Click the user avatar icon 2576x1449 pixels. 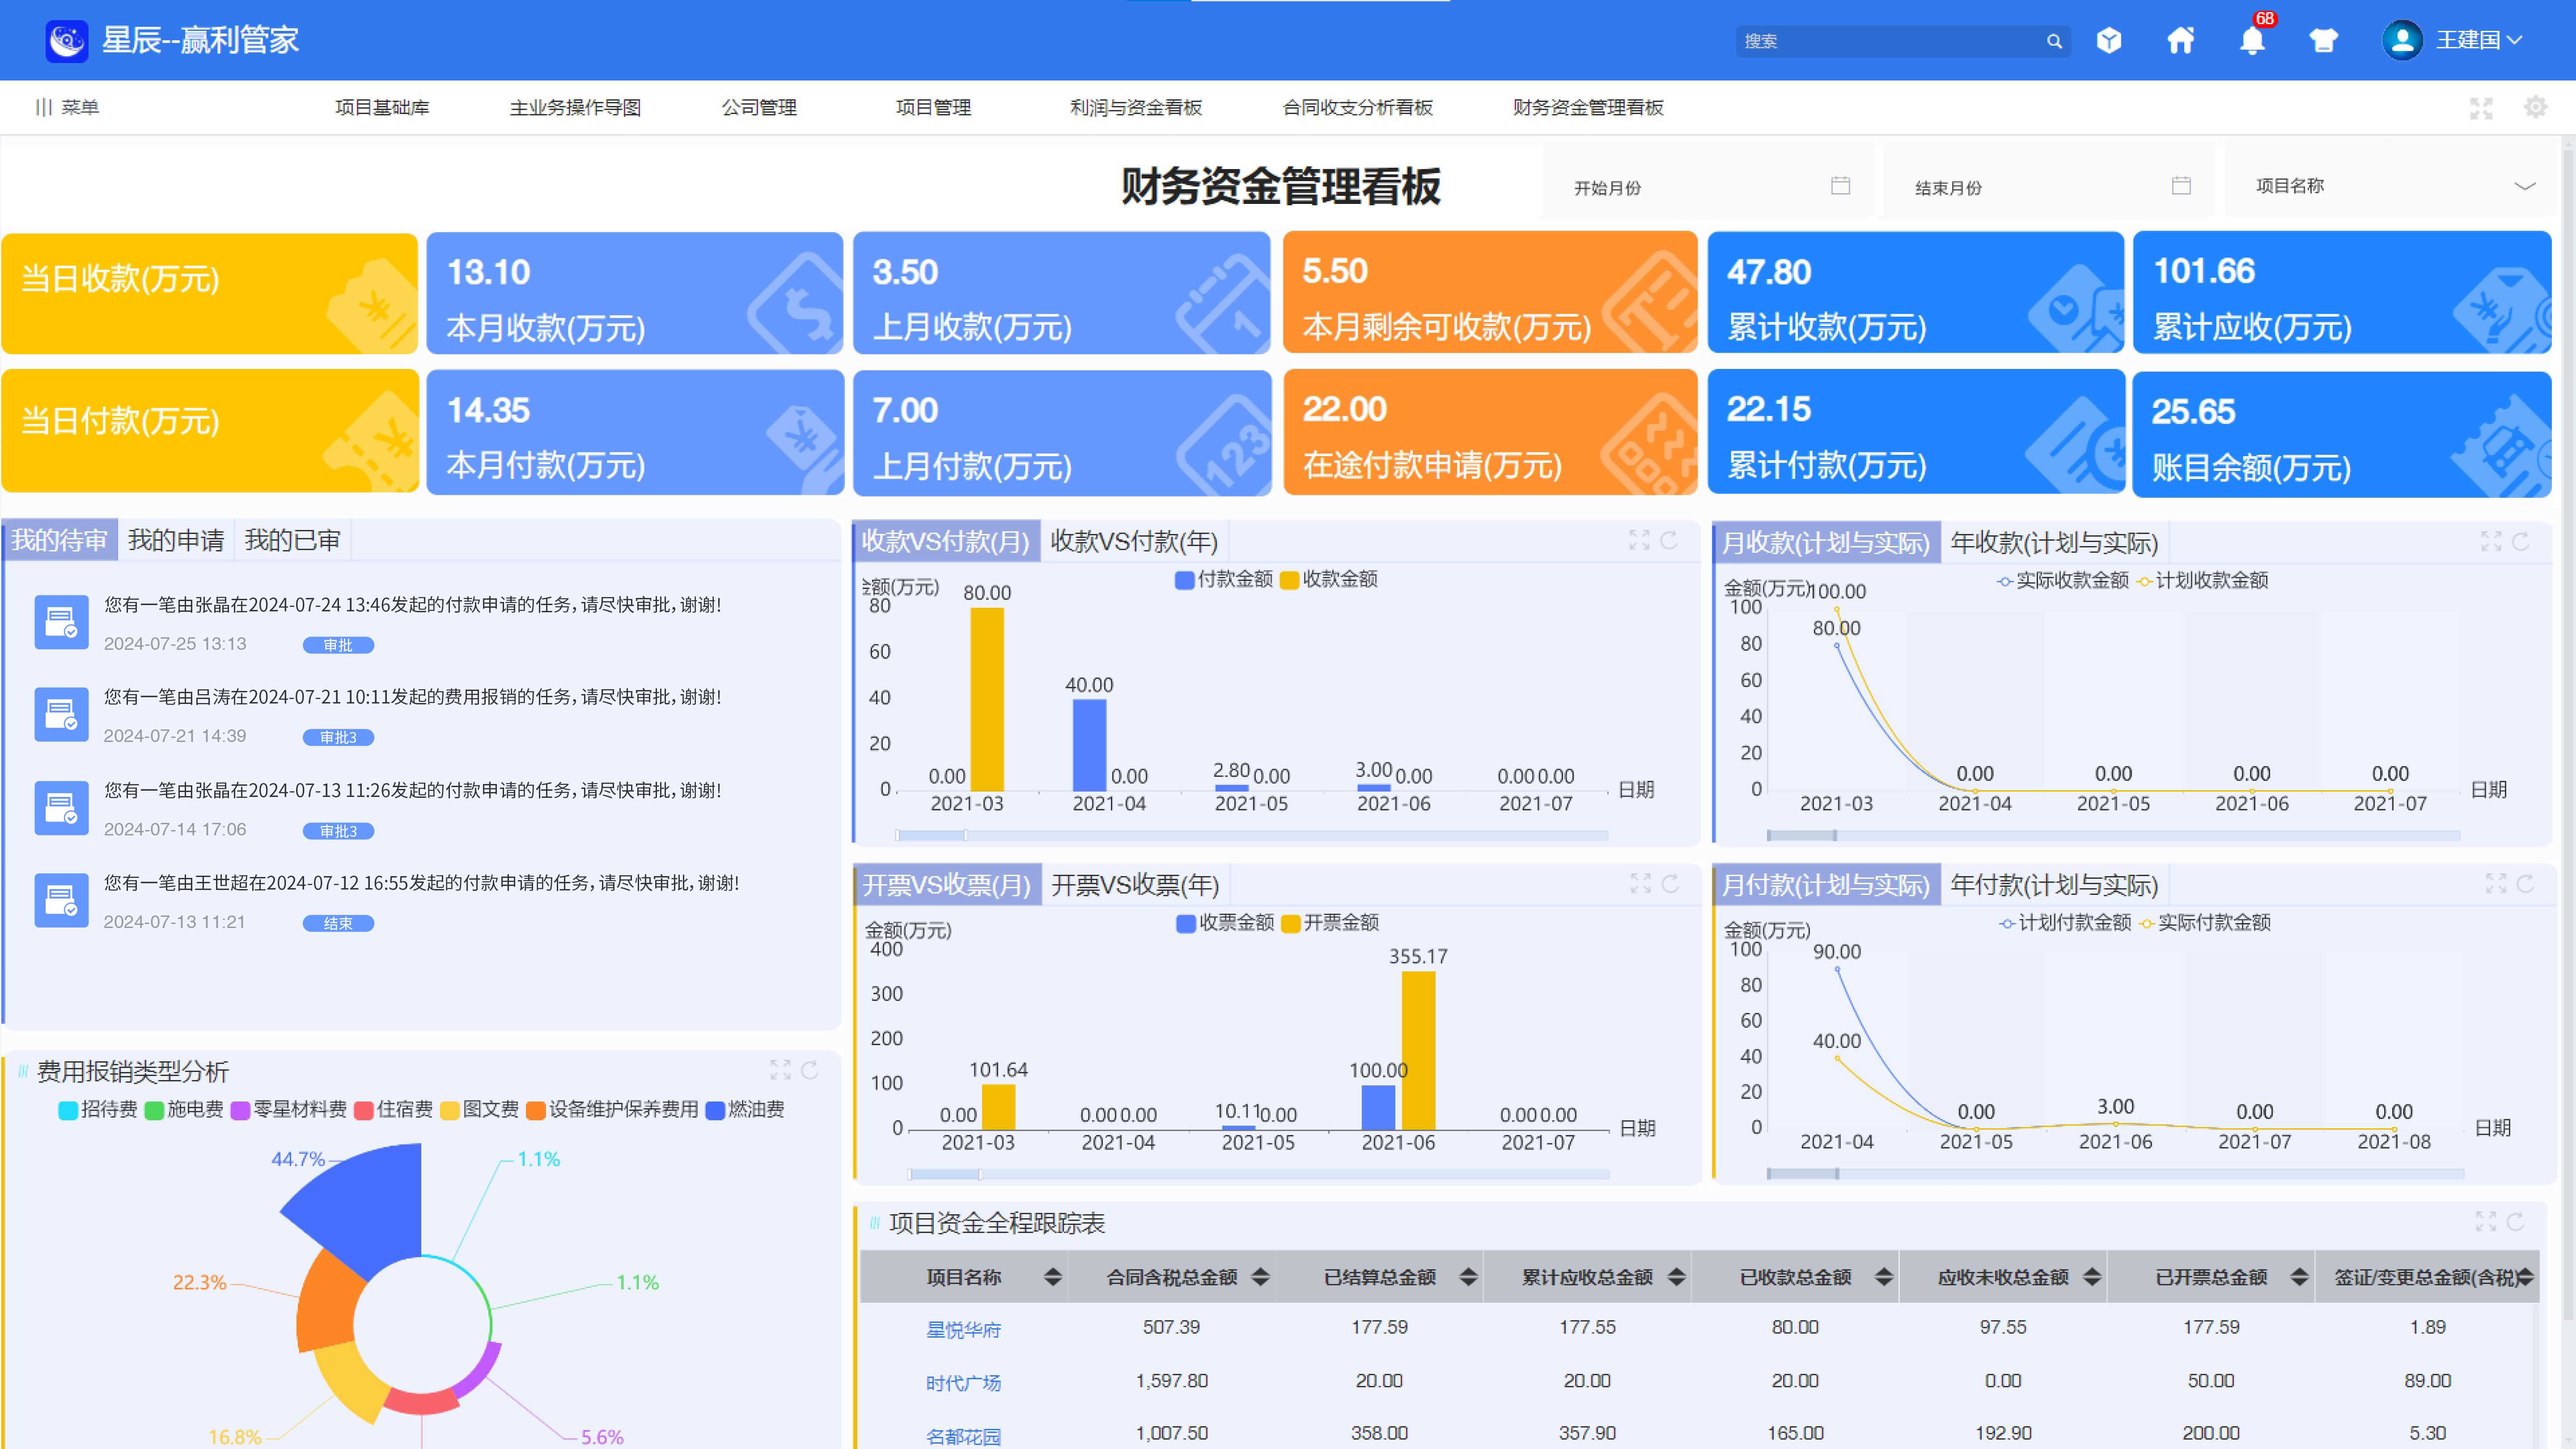pyautogui.click(x=2402, y=40)
